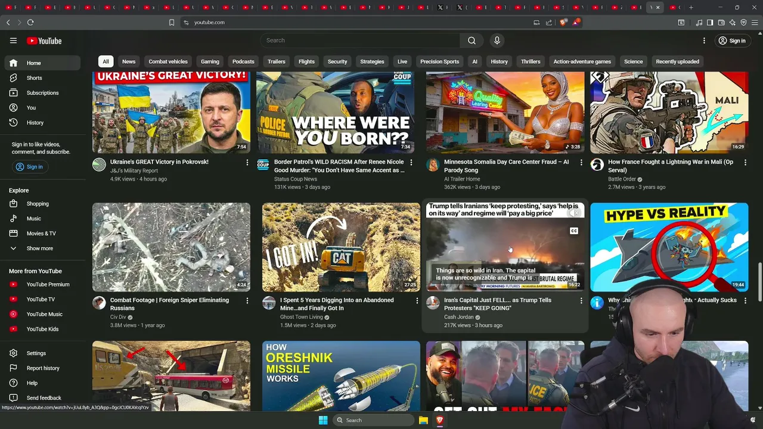Open options for France Mali video
This screenshot has height=429, width=763.
tap(745, 162)
